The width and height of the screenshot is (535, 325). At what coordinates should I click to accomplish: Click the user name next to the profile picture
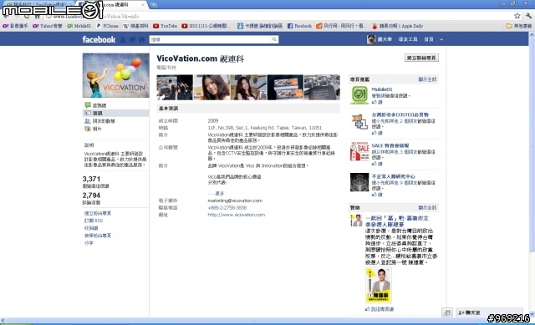pyautogui.click(x=385, y=39)
